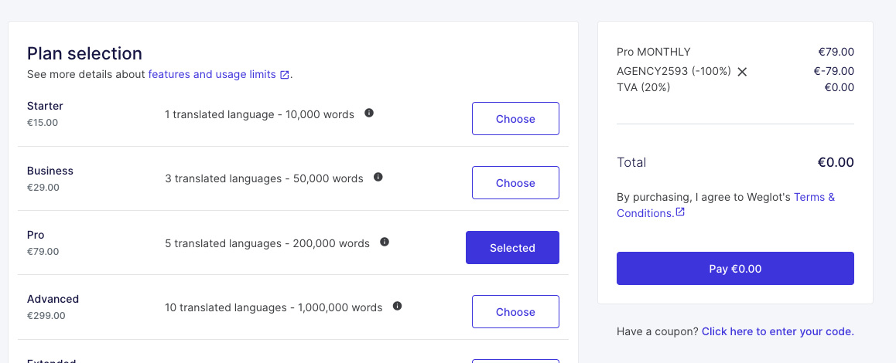Show info icon for Pro plan
The height and width of the screenshot is (363, 896).
point(385,242)
